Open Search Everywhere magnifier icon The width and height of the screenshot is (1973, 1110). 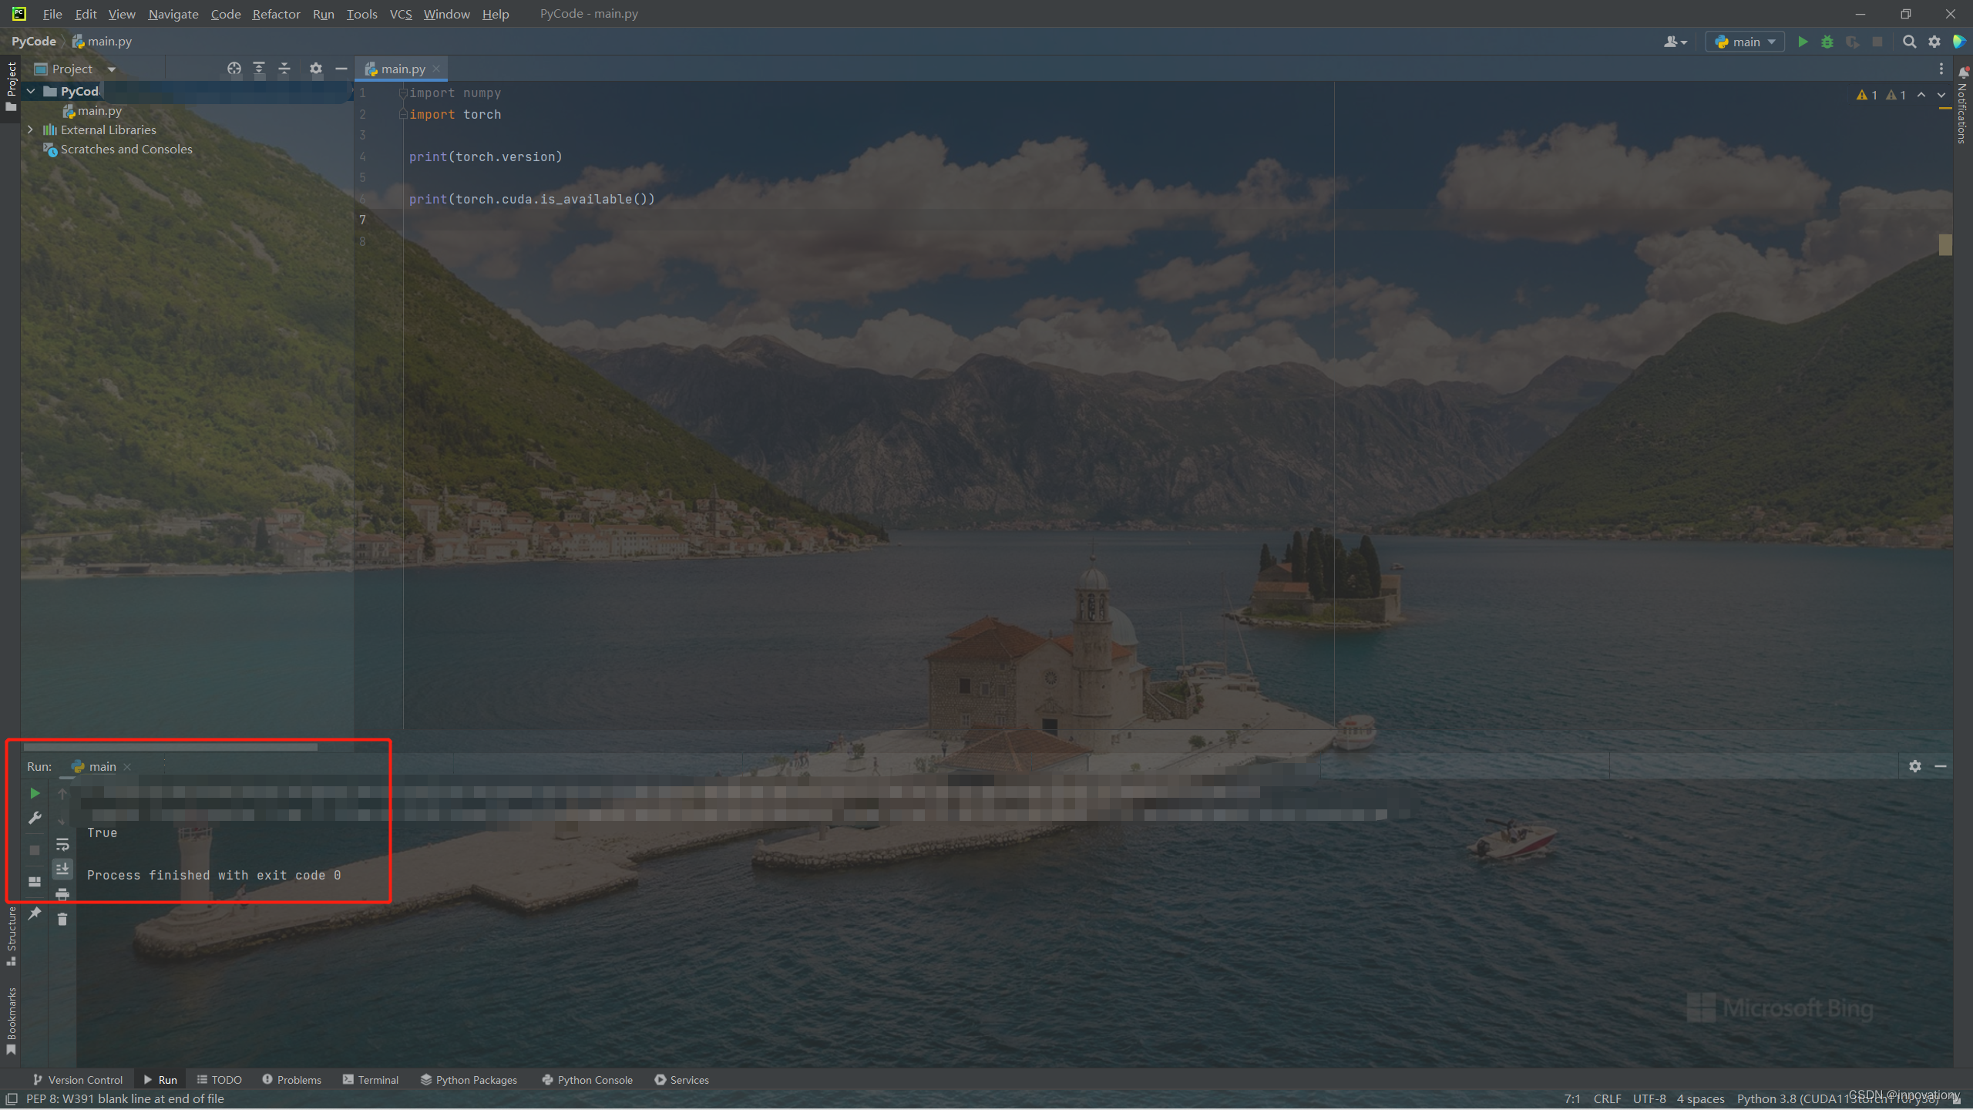(1909, 42)
